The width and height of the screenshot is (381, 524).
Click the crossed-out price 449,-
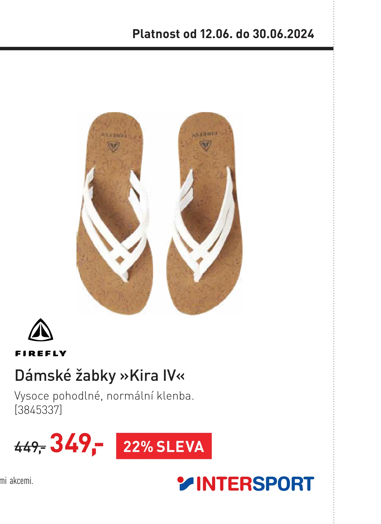[30, 447]
